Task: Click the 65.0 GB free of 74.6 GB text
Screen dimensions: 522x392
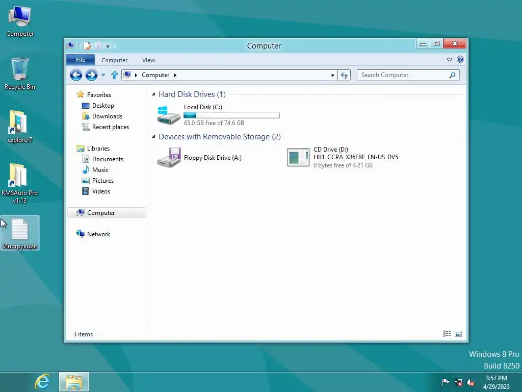Action: tap(214, 123)
